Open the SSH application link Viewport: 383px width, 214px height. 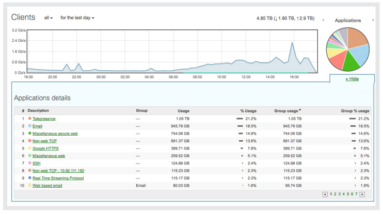(x=37, y=163)
